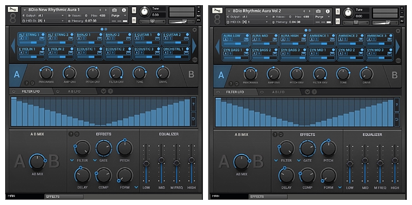Solo the Rhythmic Aura Vol 2 instrument

coord(338,11)
